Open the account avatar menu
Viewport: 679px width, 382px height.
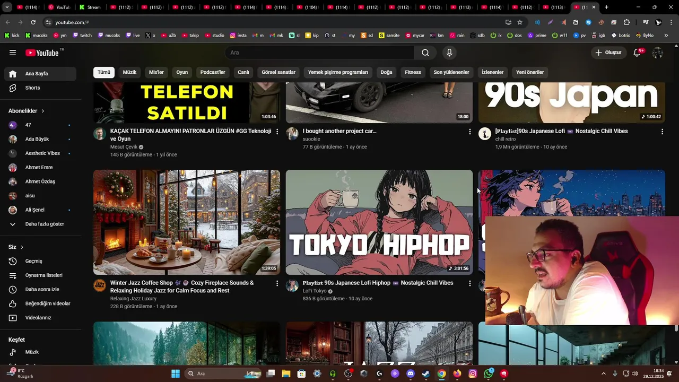657,53
